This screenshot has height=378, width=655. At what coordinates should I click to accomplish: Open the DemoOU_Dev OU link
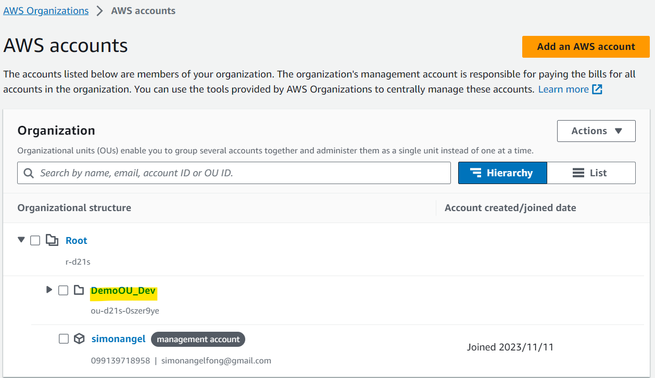pos(123,291)
